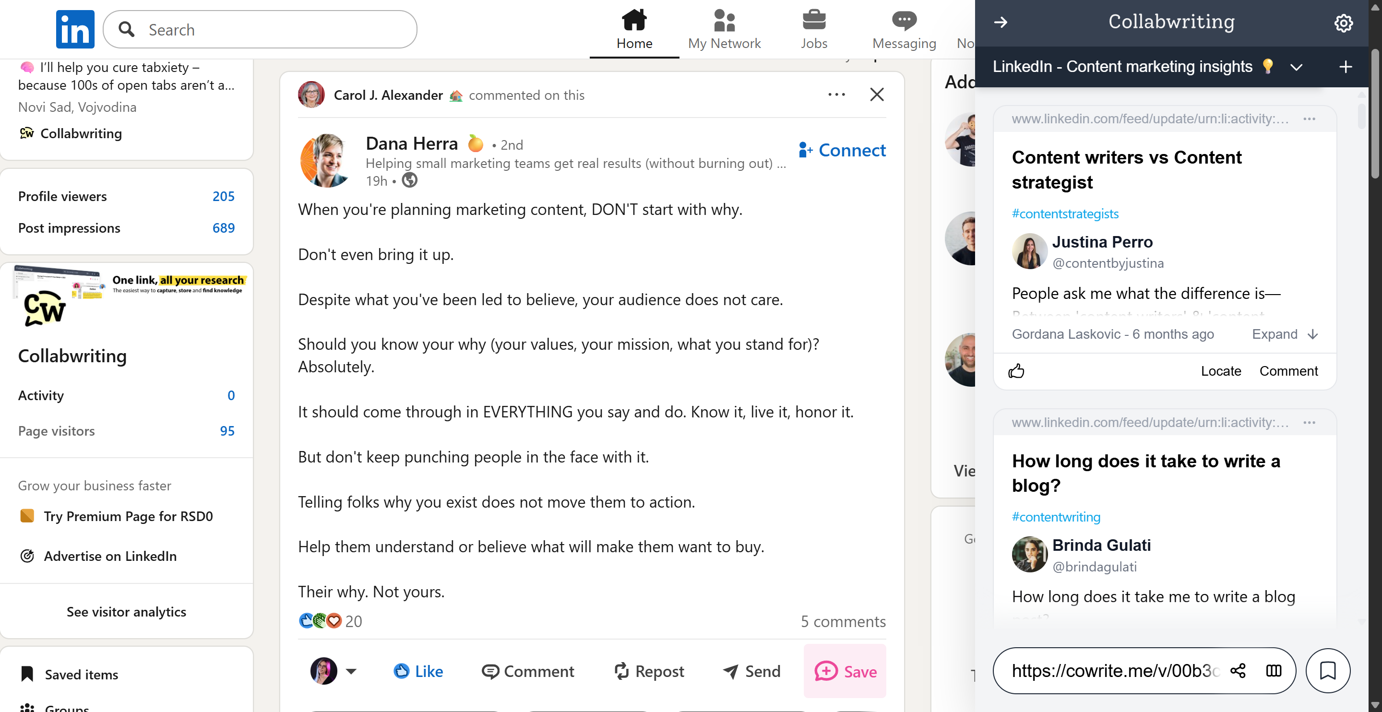Add new cluster with plus icon
This screenshot has width=1382, height=712.
coord(1345,67)
